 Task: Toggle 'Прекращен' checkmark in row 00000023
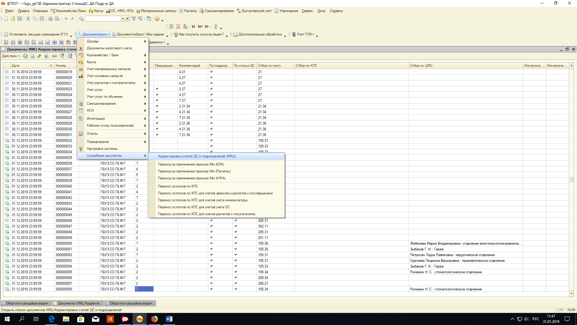(157, 89)
